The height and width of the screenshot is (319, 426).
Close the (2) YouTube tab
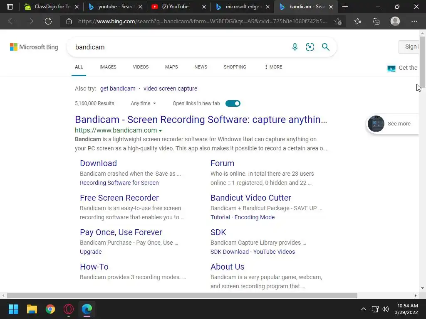point(204,7)
